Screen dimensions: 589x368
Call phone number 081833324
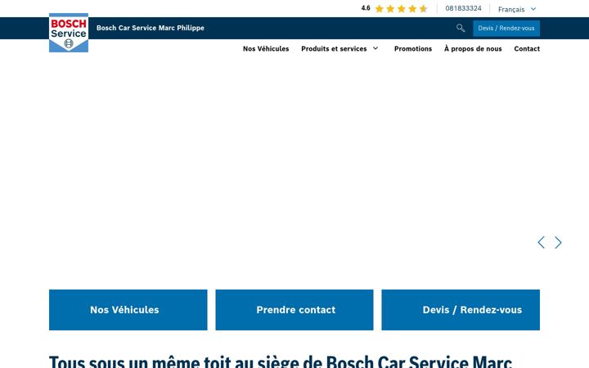coord(463,8)
